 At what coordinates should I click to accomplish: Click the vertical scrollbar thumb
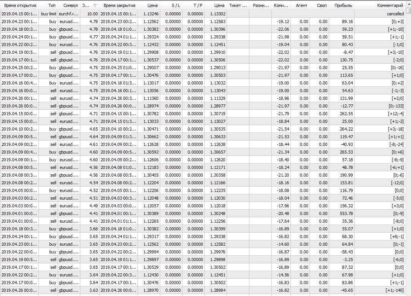(408, 10)
